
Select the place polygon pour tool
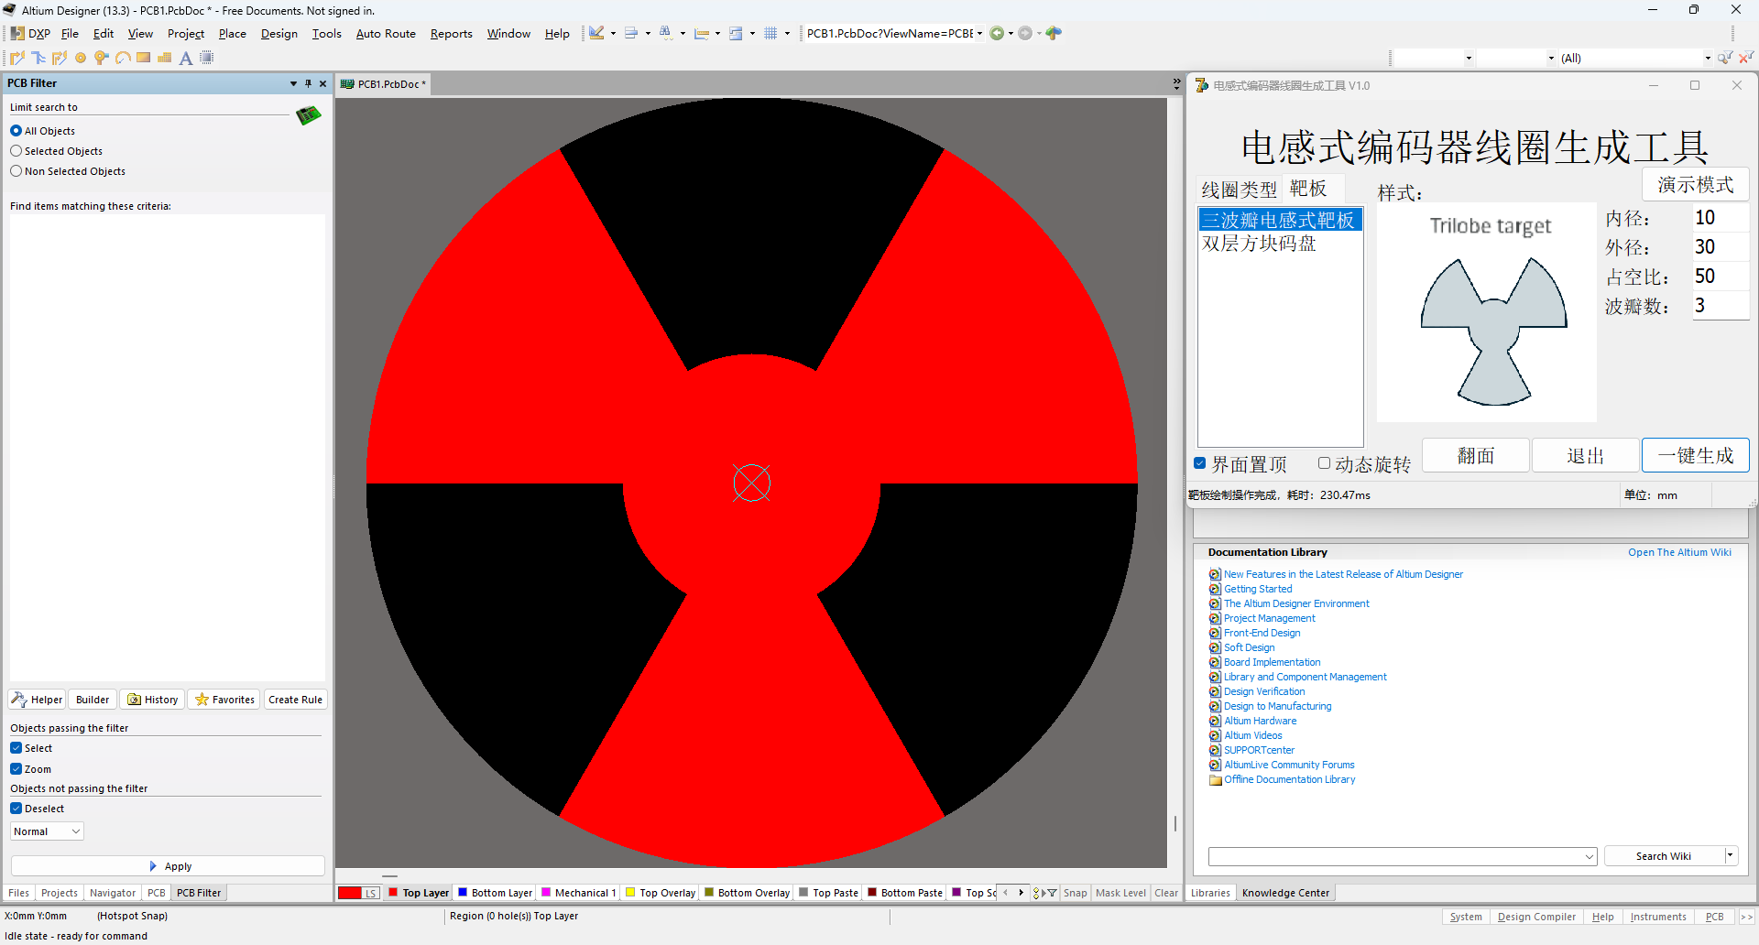coord(165,58)
